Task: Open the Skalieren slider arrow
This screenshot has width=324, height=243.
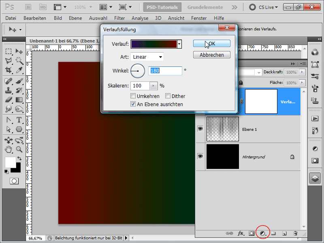Action: tap(153, 86)
